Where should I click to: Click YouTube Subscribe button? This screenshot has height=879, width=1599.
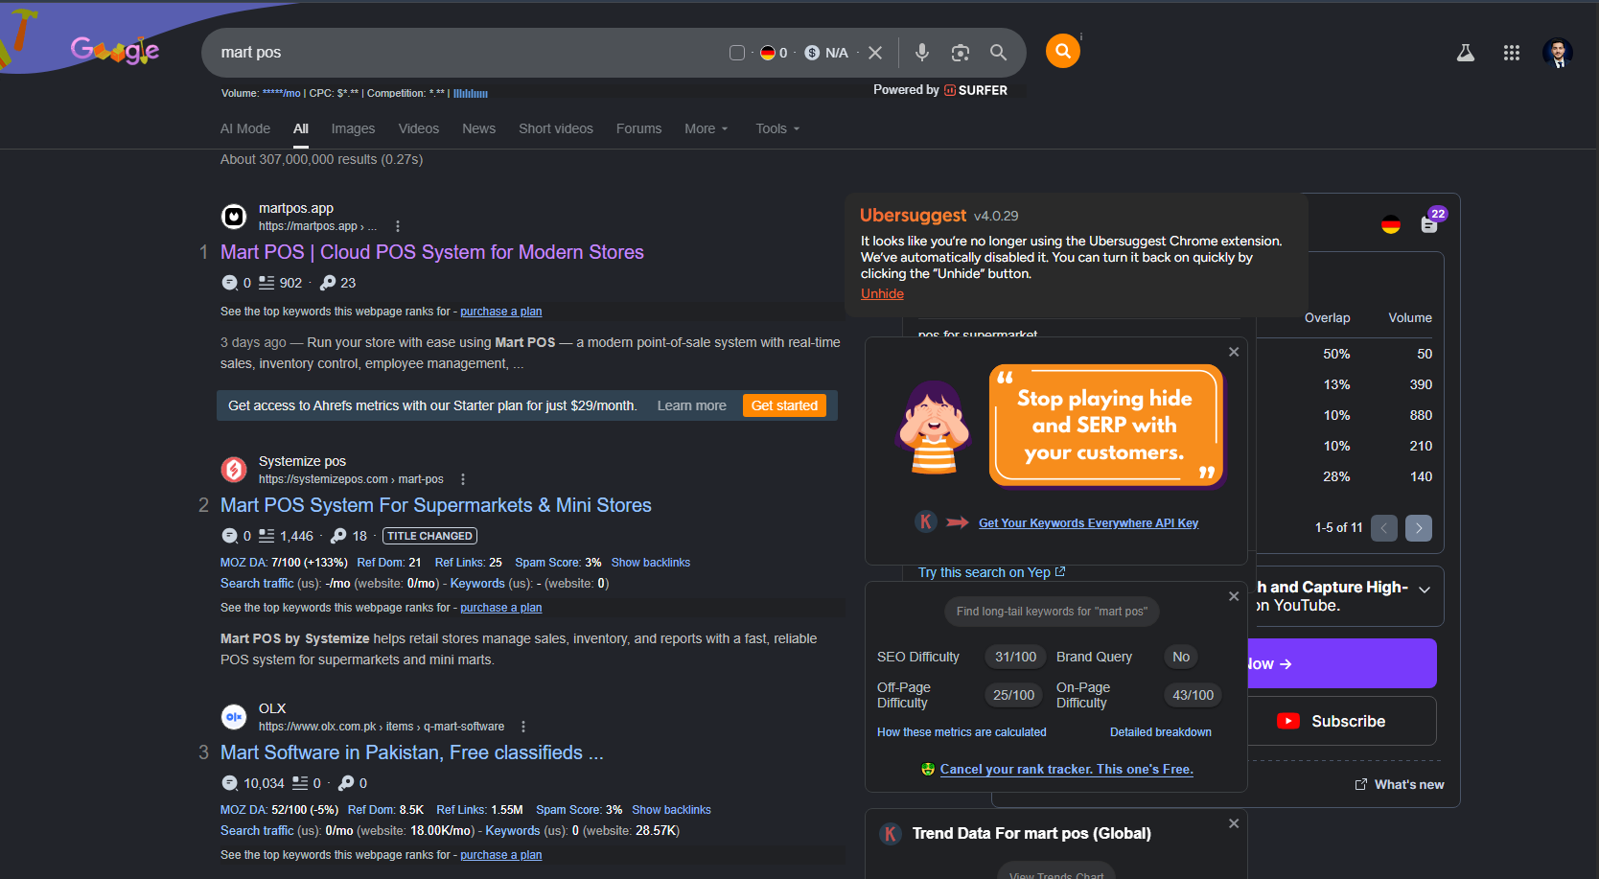click(x=1342, y=721)
